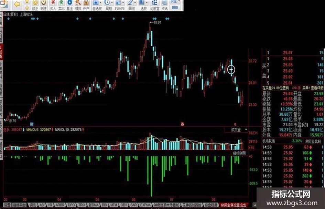Click the down arrow navigation icon
This screenshot has height=209, width=325.
tap(27, 8)
